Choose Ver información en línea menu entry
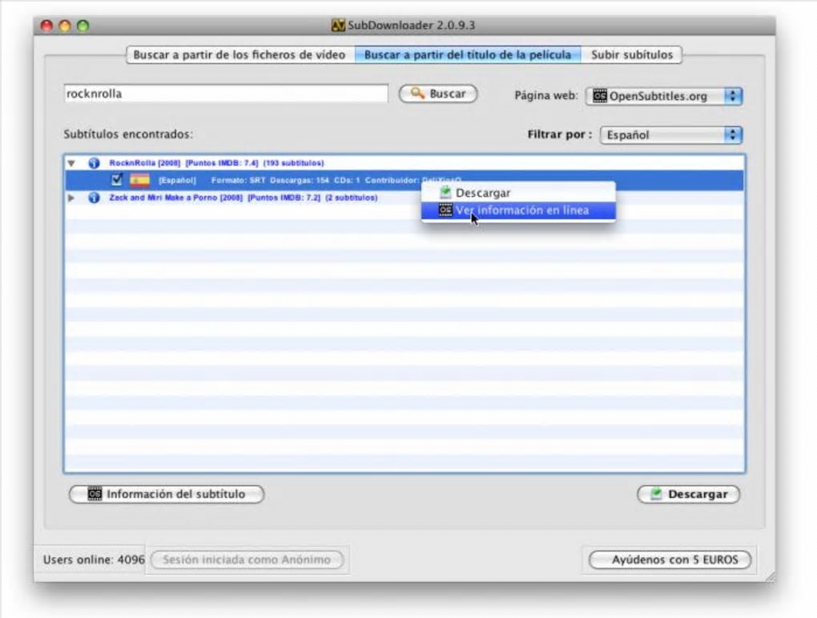Viewport: 817px width, 618px height. pyautogui.click(x=518, y=211)
